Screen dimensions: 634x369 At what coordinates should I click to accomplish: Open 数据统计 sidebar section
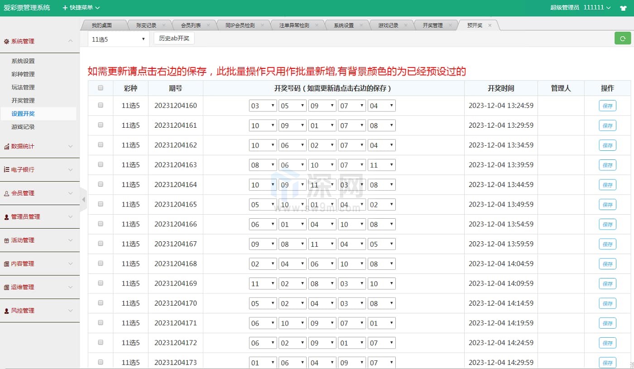point(39,146)
